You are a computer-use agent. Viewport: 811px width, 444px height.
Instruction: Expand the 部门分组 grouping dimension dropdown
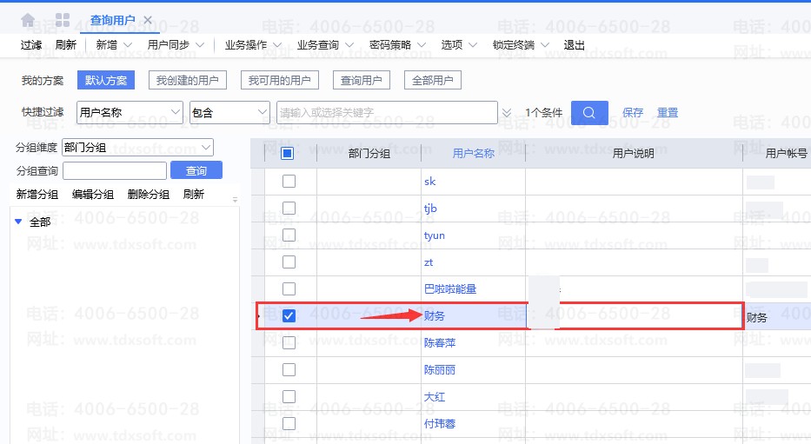137,148
